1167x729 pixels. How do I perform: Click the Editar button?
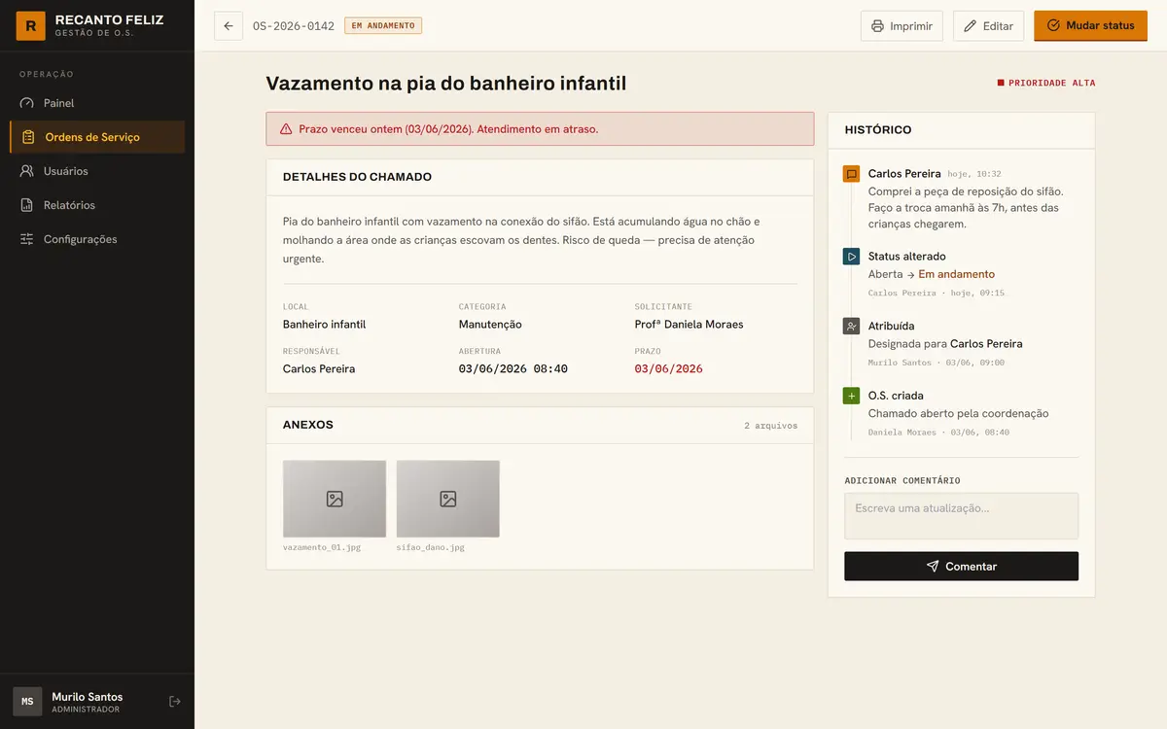(988, 26)
